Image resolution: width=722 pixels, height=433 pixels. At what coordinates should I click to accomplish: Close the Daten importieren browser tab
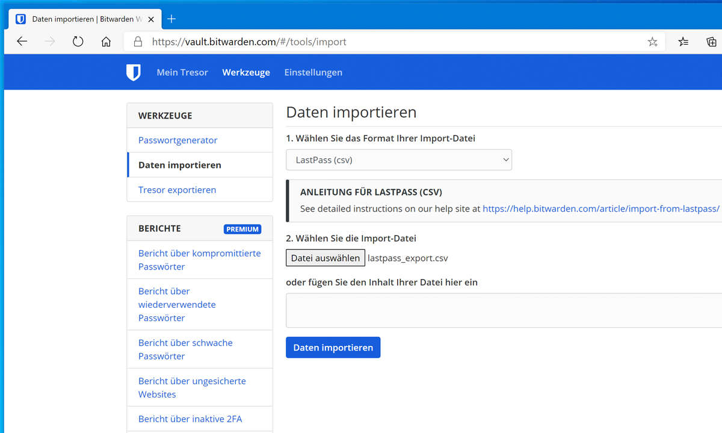tap(151, 19)
